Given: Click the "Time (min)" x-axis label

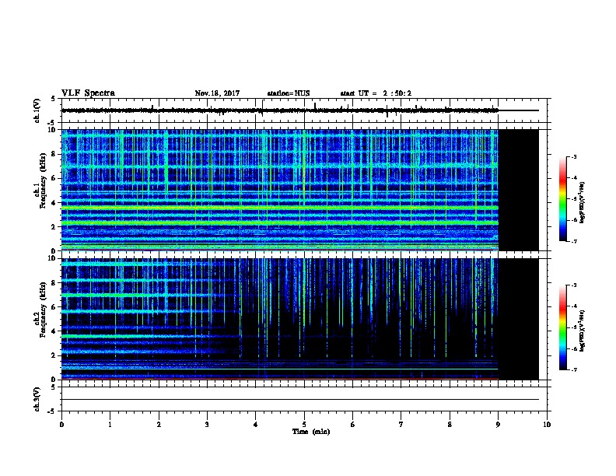Looking at the screenshot, I should click(311, 432).
